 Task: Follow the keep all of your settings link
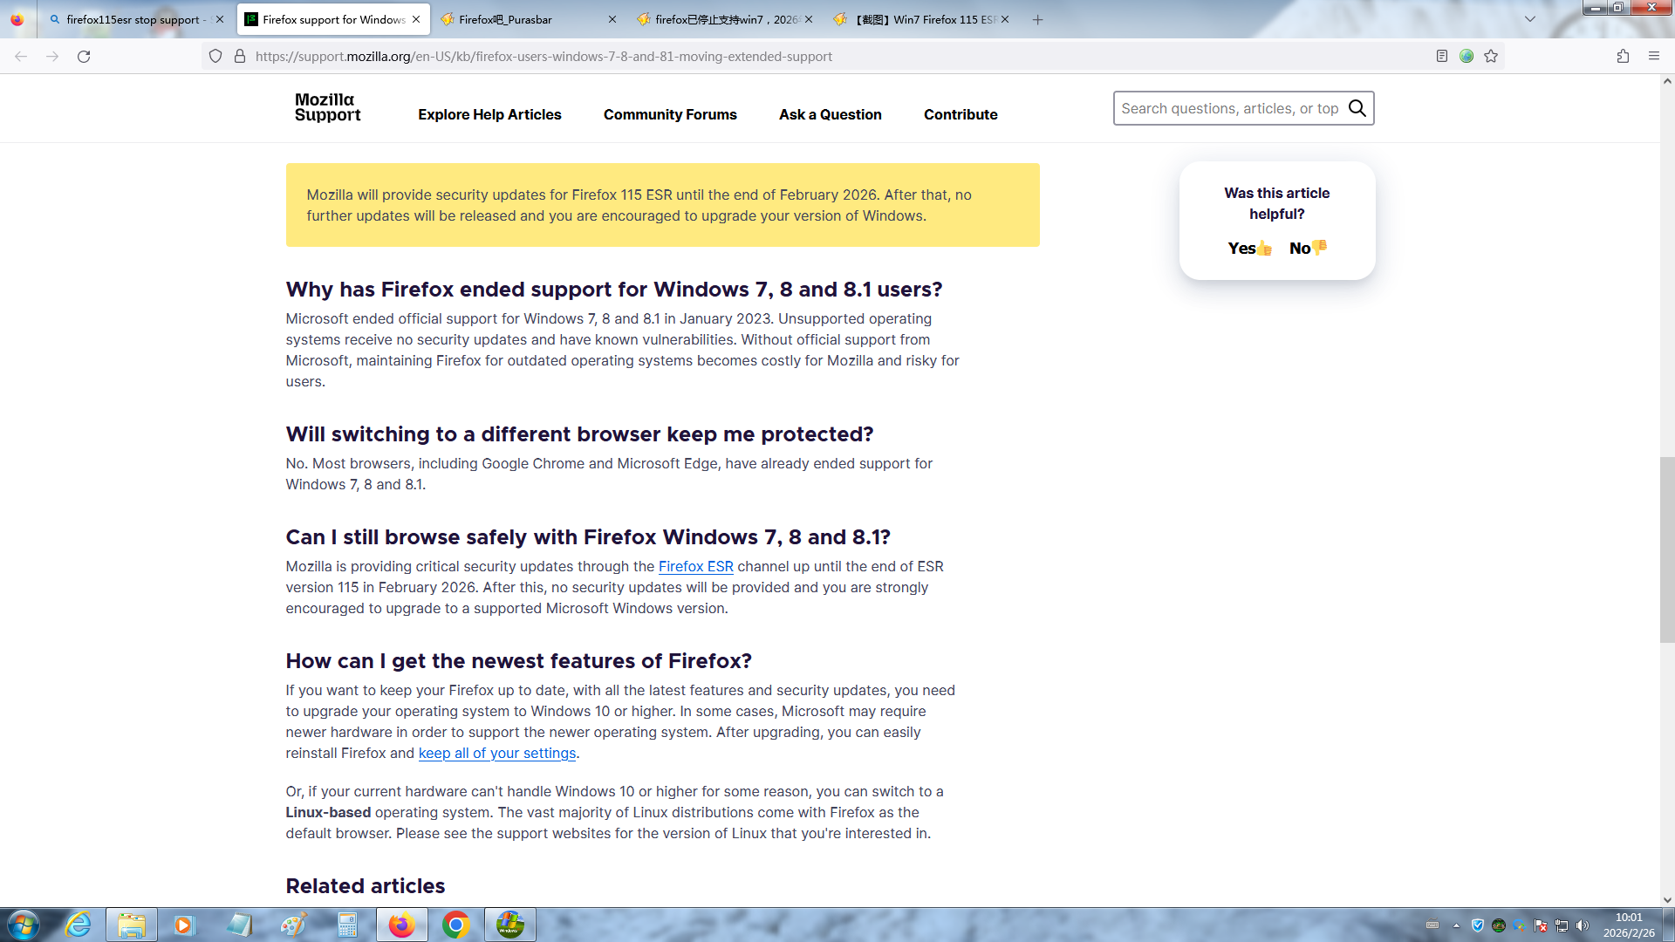[x=497, y=754]
